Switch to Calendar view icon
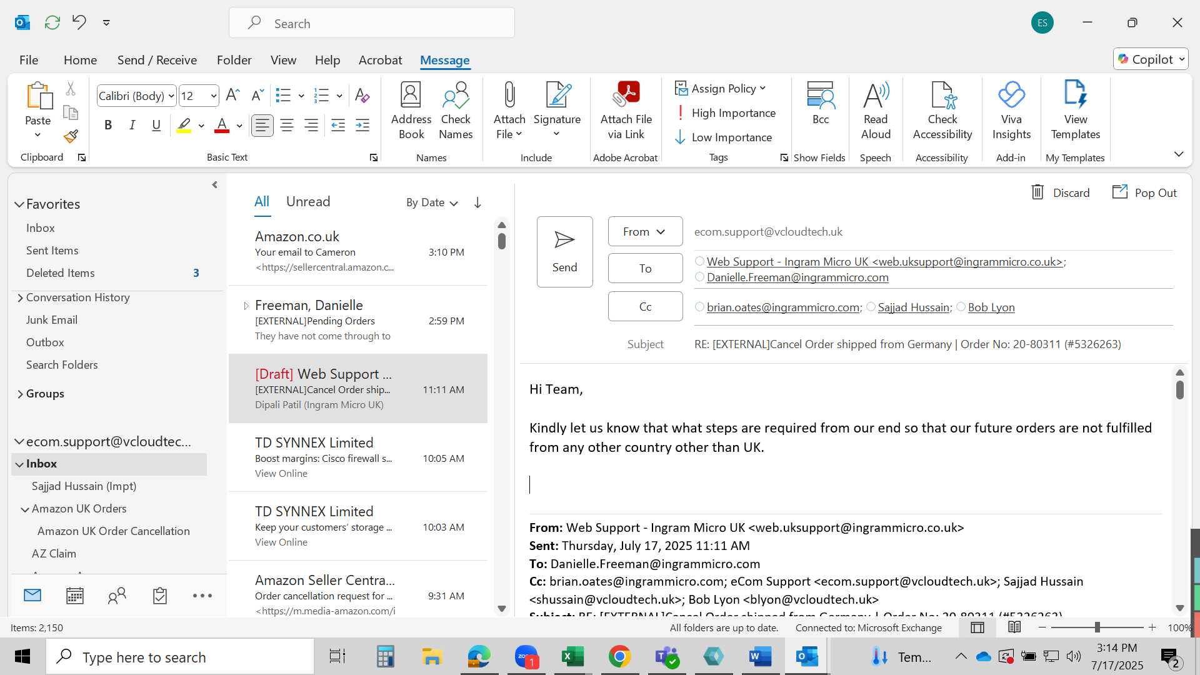The image size is (1200, 675). point(75,596)
